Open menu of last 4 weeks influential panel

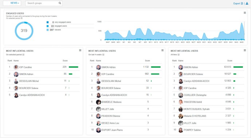[x=162, y=50]
